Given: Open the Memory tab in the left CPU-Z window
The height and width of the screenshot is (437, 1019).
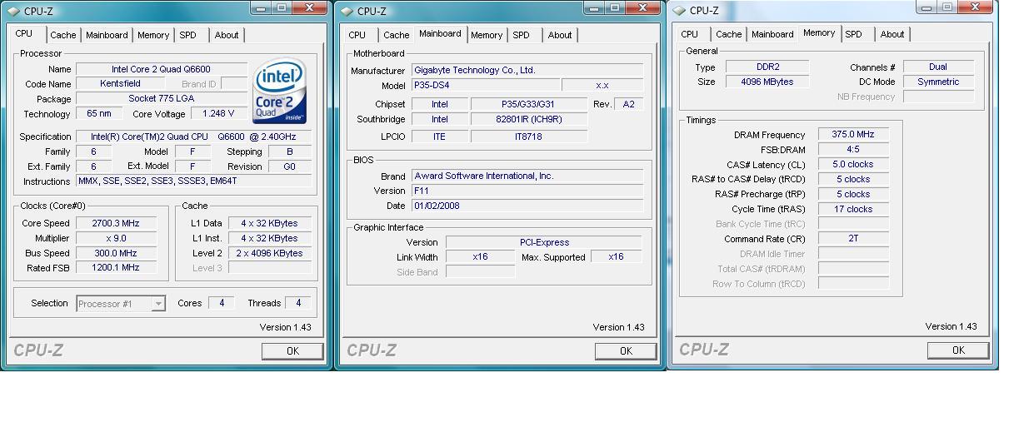Looking at the screenshot, I should point(153,35).
